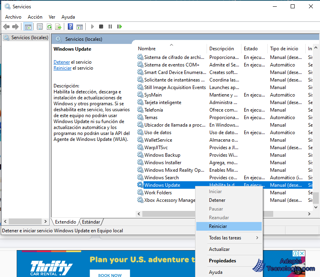Open the Properties toolbar icon
320x277 pixels.
tap(40, 27)
